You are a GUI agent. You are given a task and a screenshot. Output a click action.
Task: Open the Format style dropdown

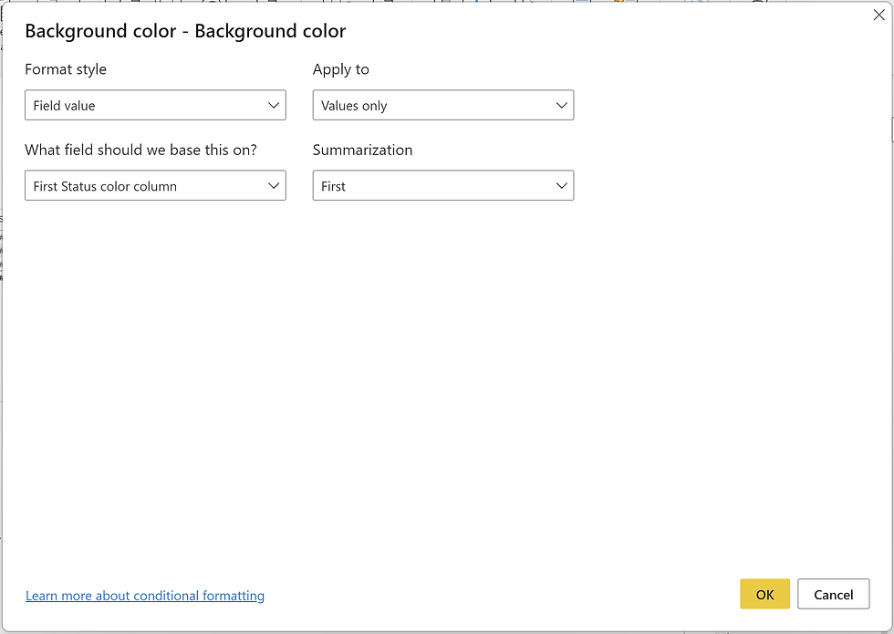pyautogui.click(x=155, y=105)
